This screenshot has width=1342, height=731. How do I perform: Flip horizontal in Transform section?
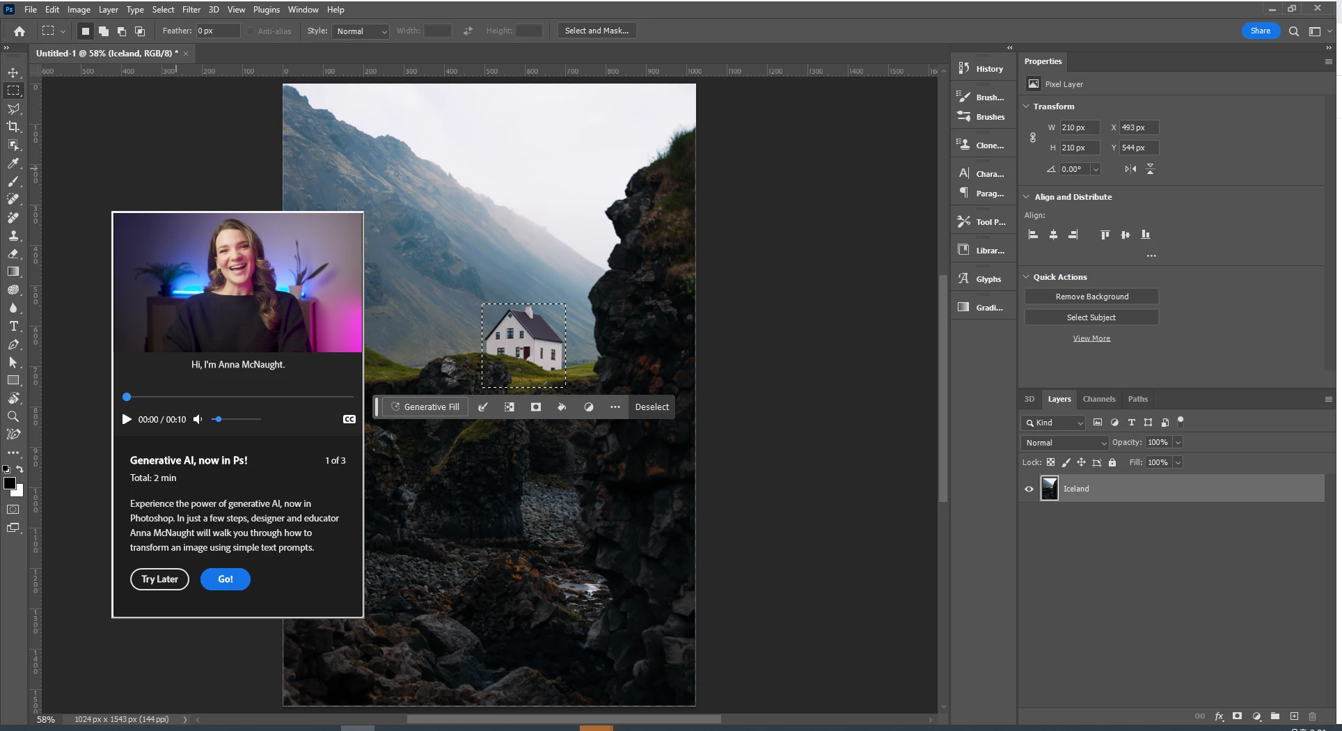pyautogui.click(x=1130, y=169)
